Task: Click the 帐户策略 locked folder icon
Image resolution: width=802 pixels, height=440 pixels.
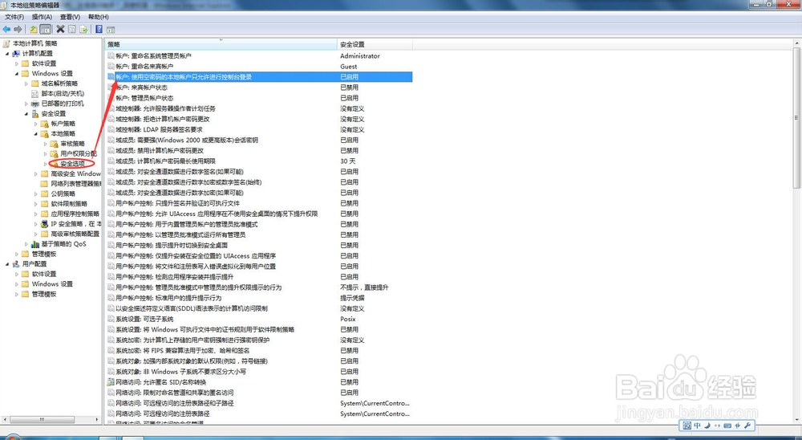Action: click(x=45, y=124)
